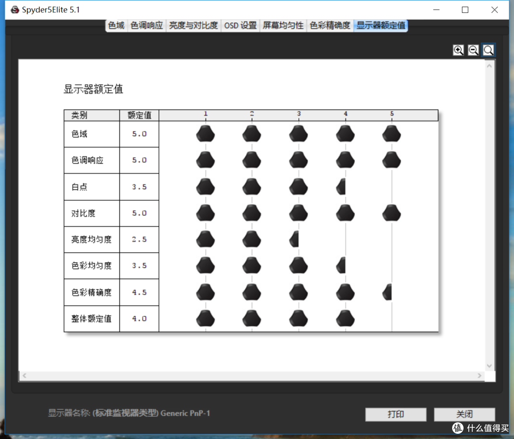
Task: Click the 5.0 rating for 色调响应
Action: pos(139,160)
